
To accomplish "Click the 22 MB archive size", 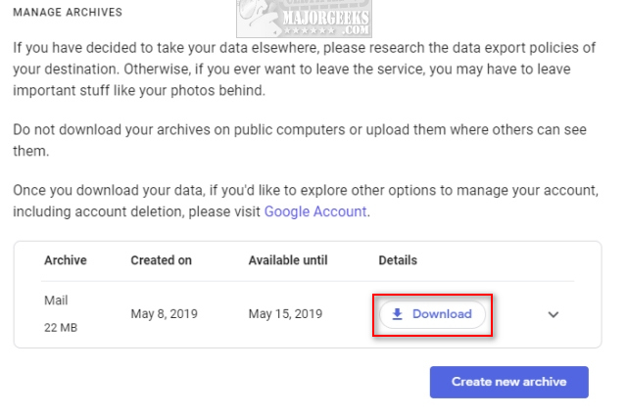I will 61,328.
